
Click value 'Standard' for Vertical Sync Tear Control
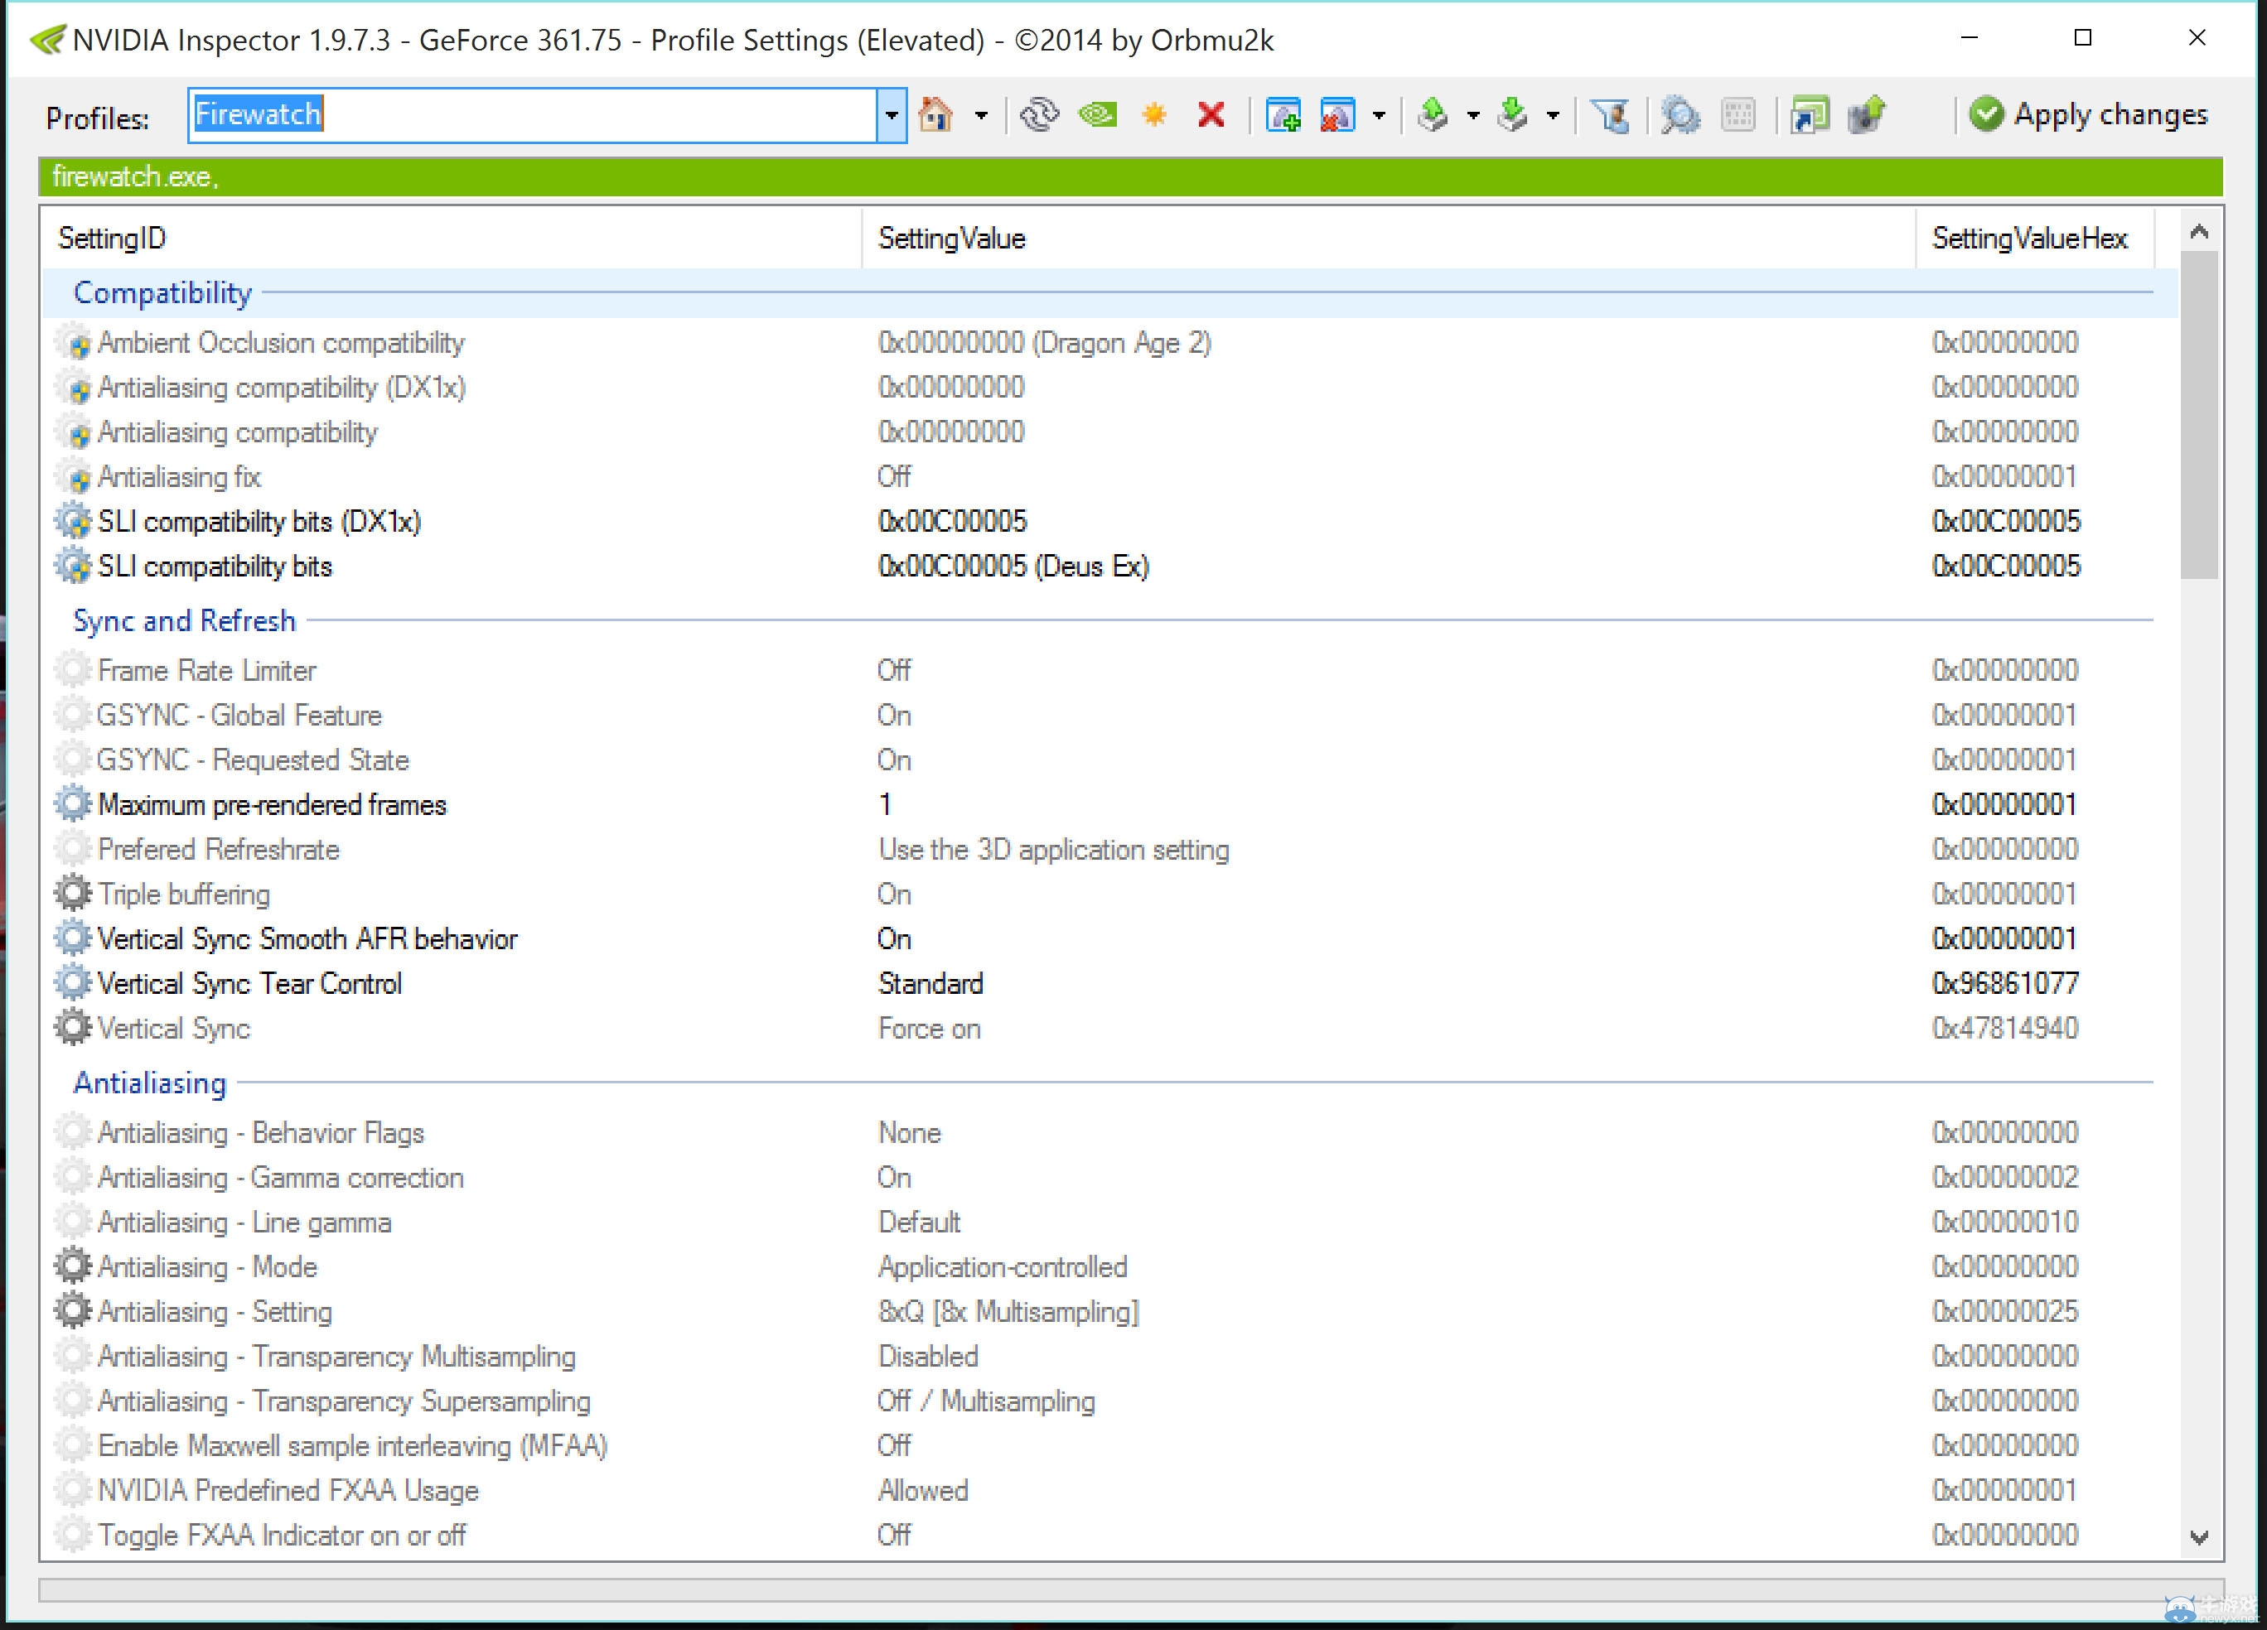tap(930, 983)
